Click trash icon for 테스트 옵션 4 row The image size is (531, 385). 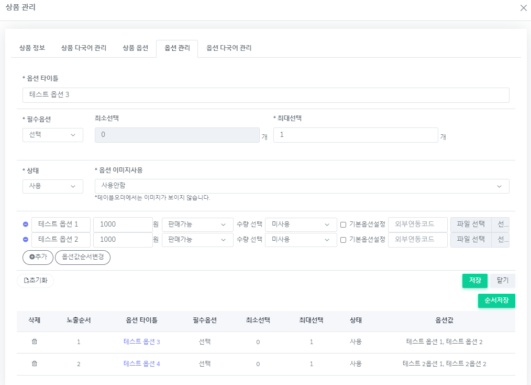(35, 363)
